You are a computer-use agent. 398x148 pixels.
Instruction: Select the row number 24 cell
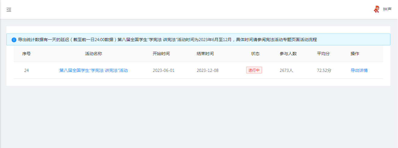tap(26, 70)
